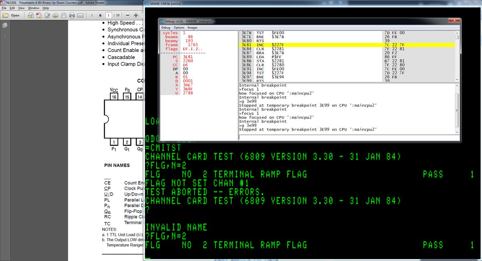Select disassembly row 3E91 INC $FE00
The height and width of the screenshot is (261, 482).
[347, 69]
